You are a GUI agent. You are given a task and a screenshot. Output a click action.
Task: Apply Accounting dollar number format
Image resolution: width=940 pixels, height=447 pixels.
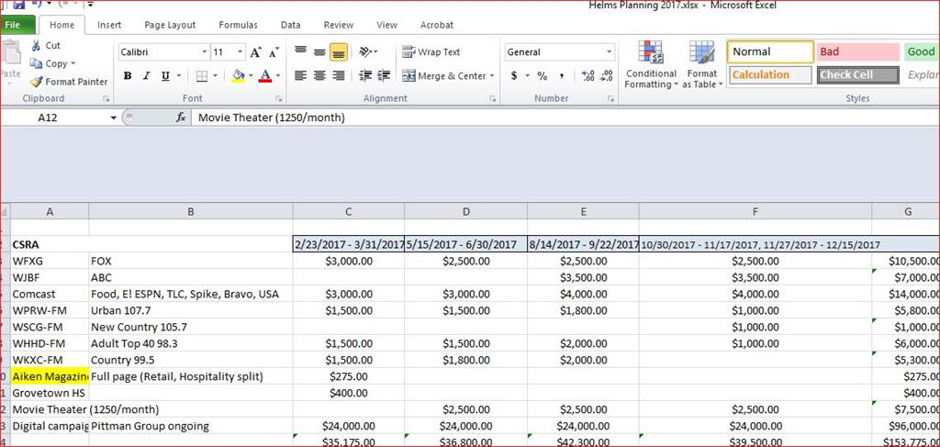point(514,75)
